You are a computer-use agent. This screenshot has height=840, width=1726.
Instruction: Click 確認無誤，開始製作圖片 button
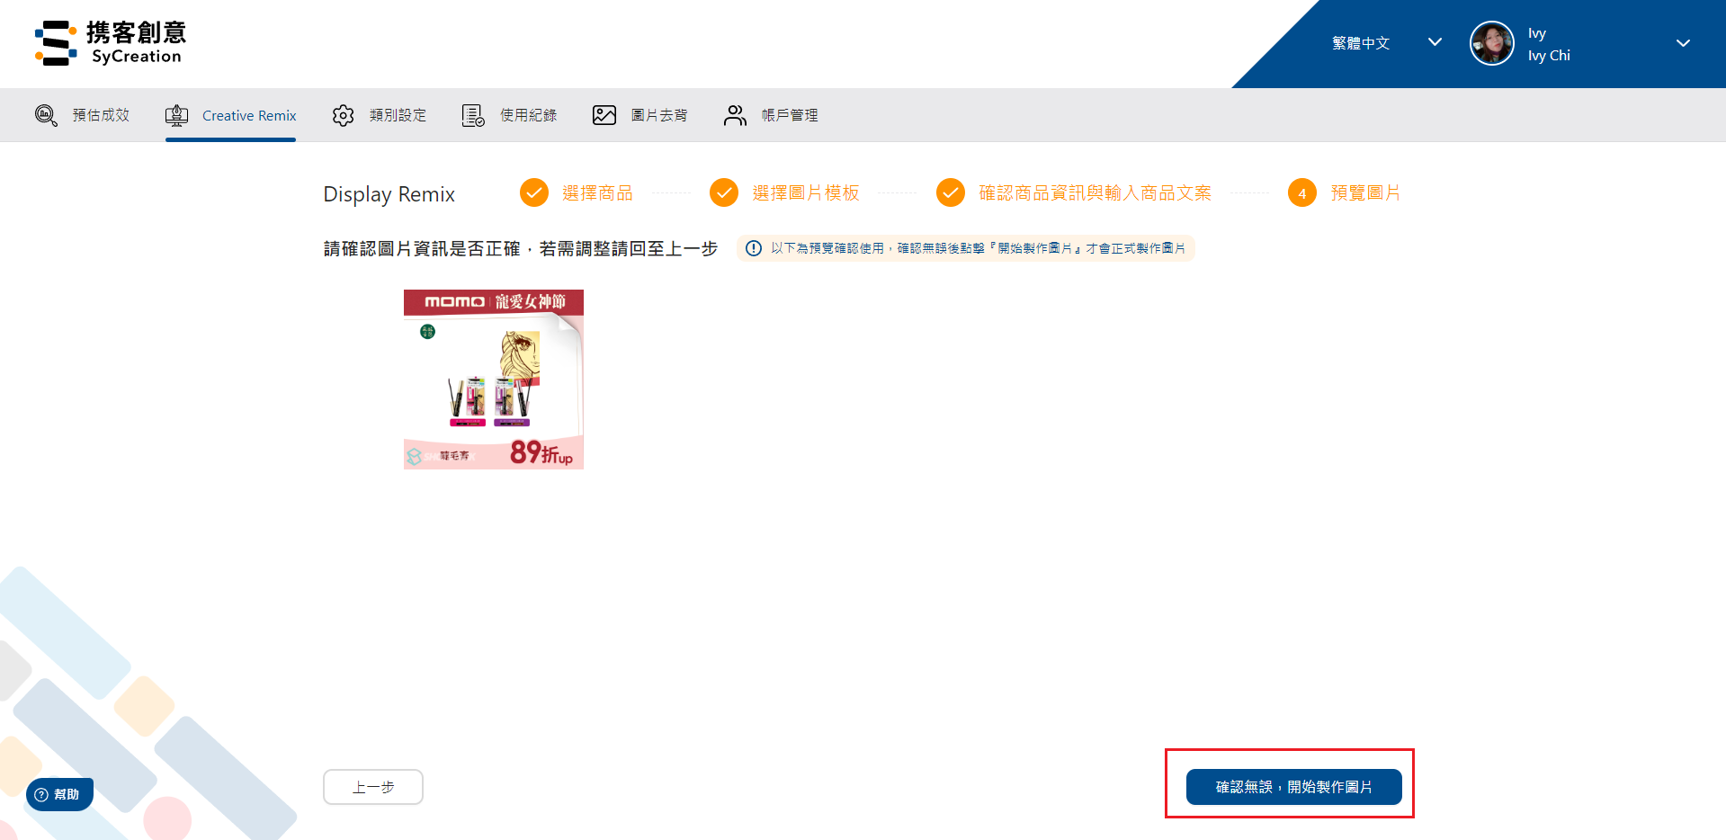(1293, 787)
